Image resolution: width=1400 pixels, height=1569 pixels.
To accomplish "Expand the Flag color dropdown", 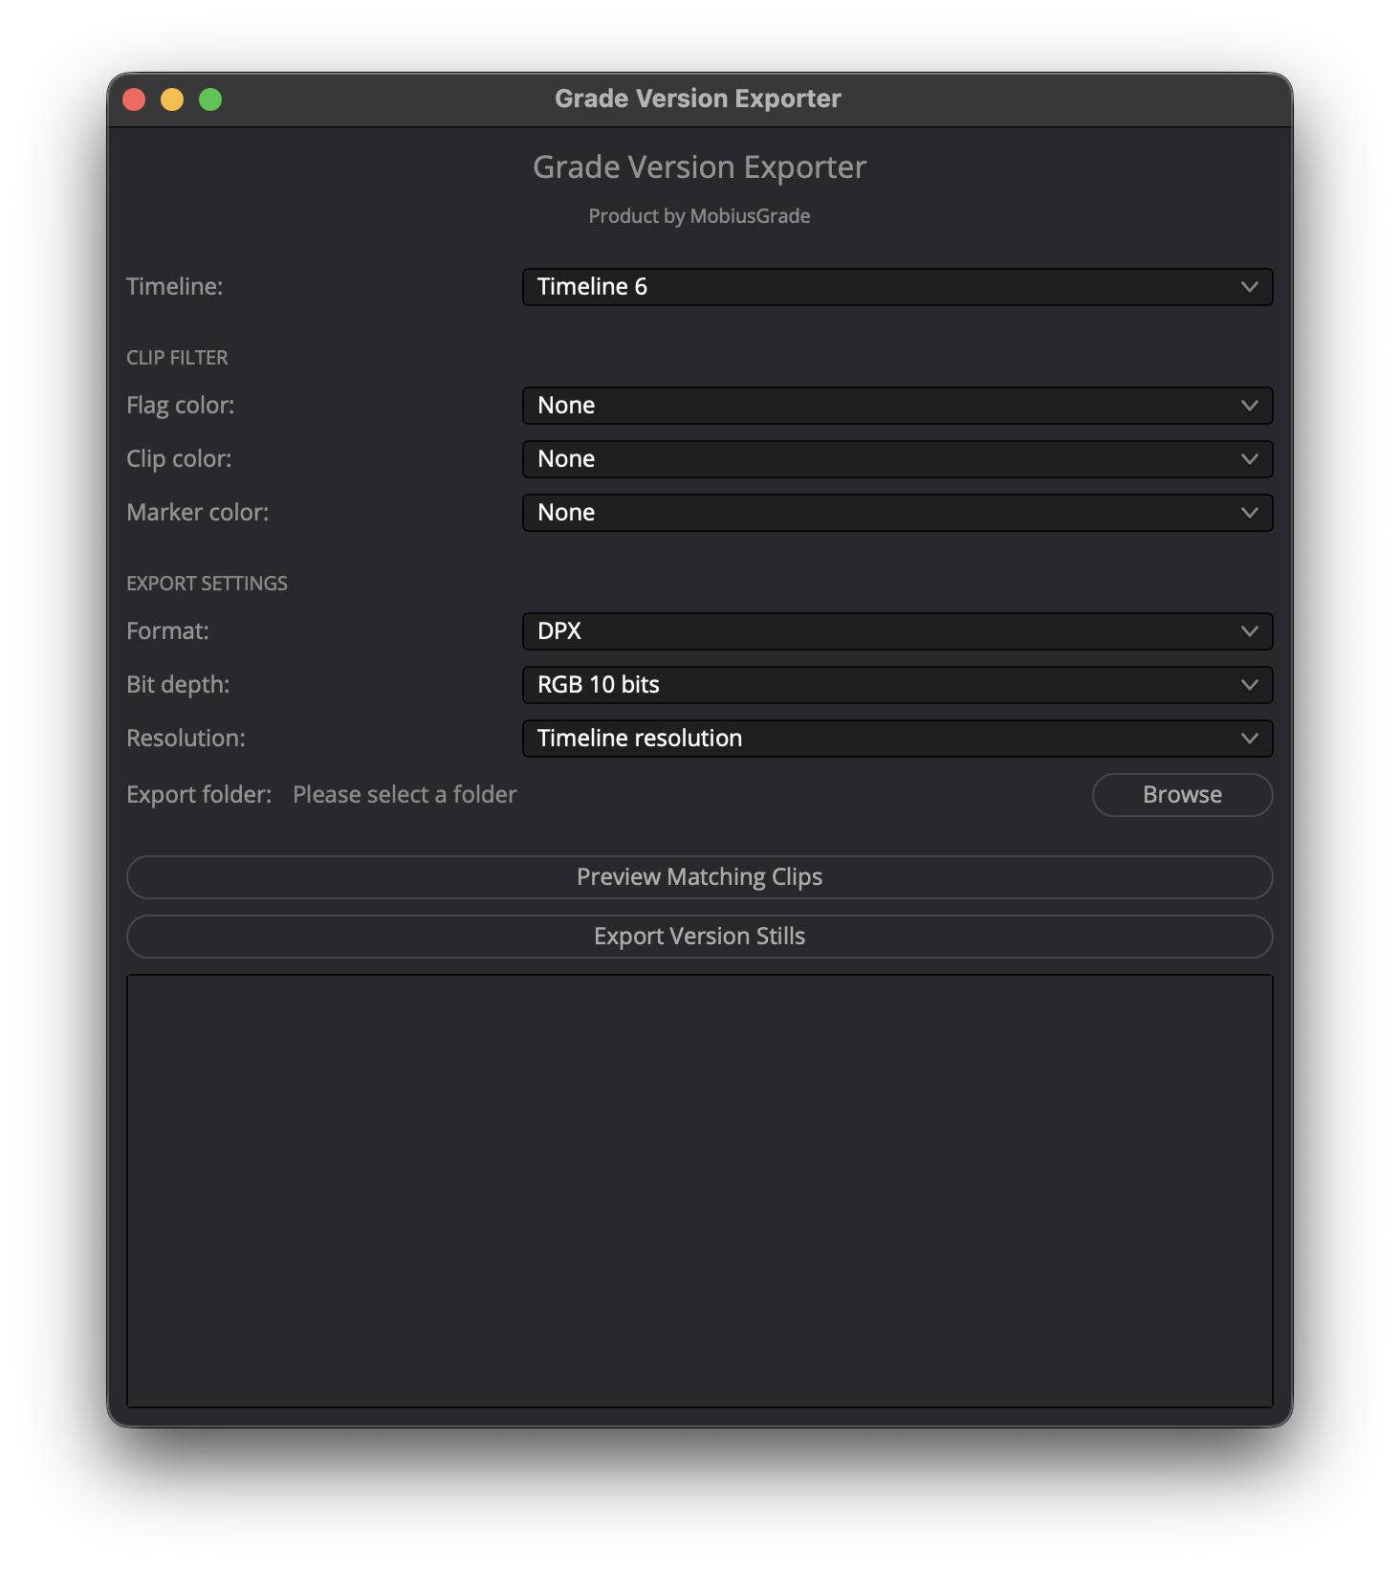I will [897, 406].
